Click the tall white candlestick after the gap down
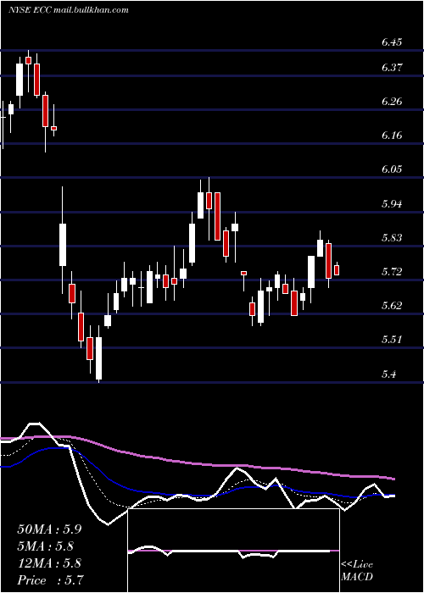Screen dimensions: 424x593 63,245
